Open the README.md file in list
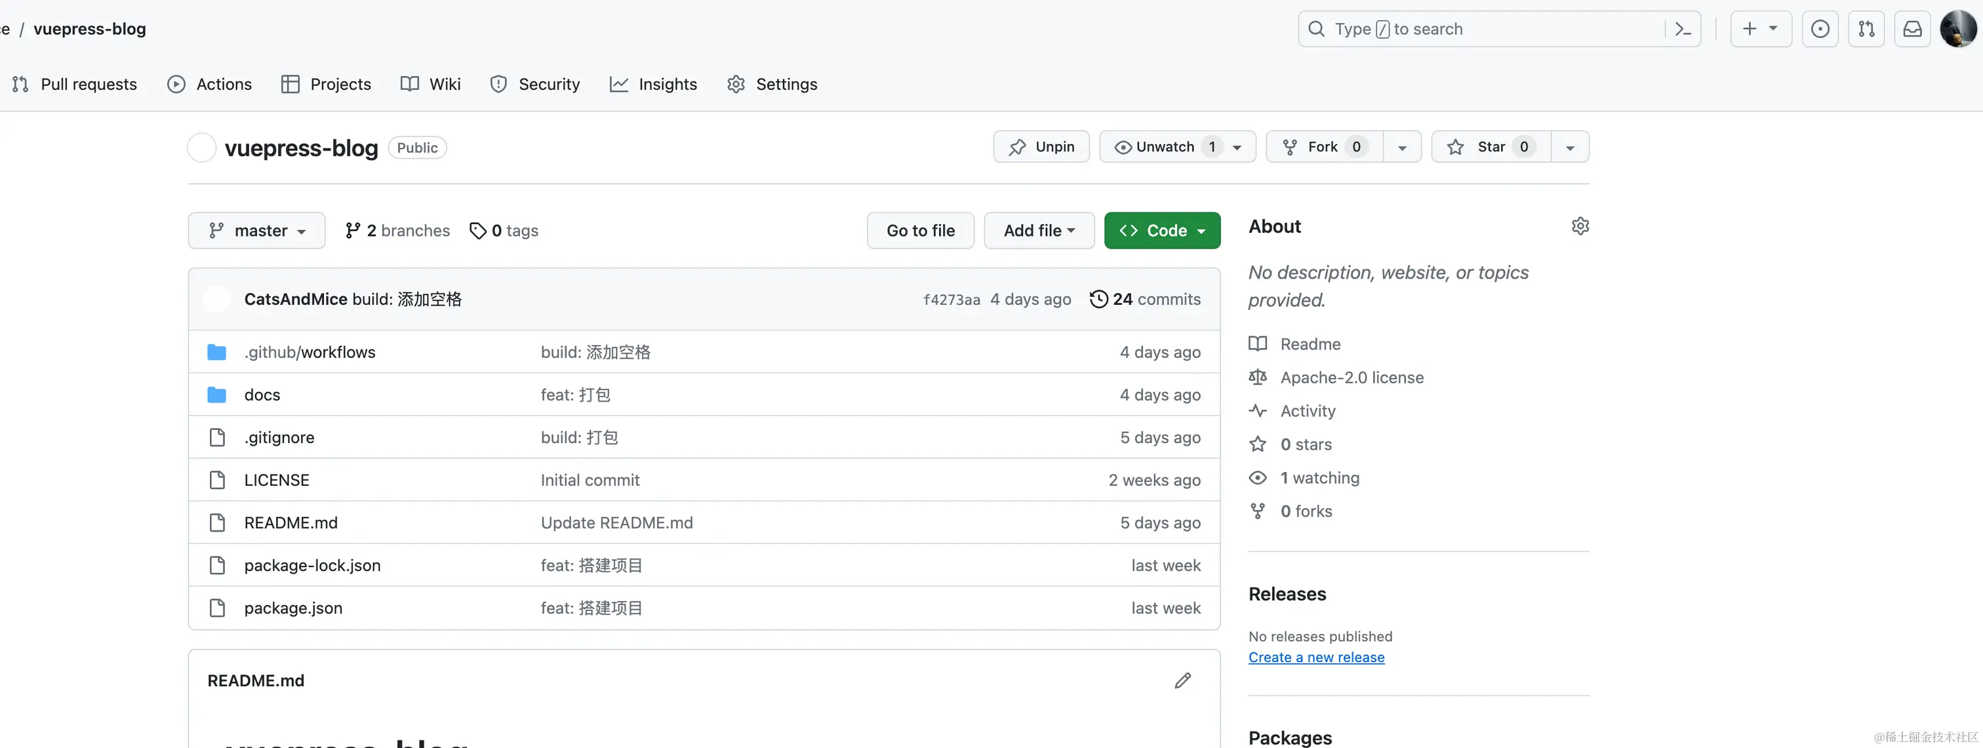Screen dimensions: 1983x748 click(290, 522)
